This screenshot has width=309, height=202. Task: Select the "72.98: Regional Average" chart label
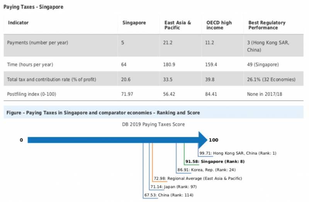coord(197,178)
